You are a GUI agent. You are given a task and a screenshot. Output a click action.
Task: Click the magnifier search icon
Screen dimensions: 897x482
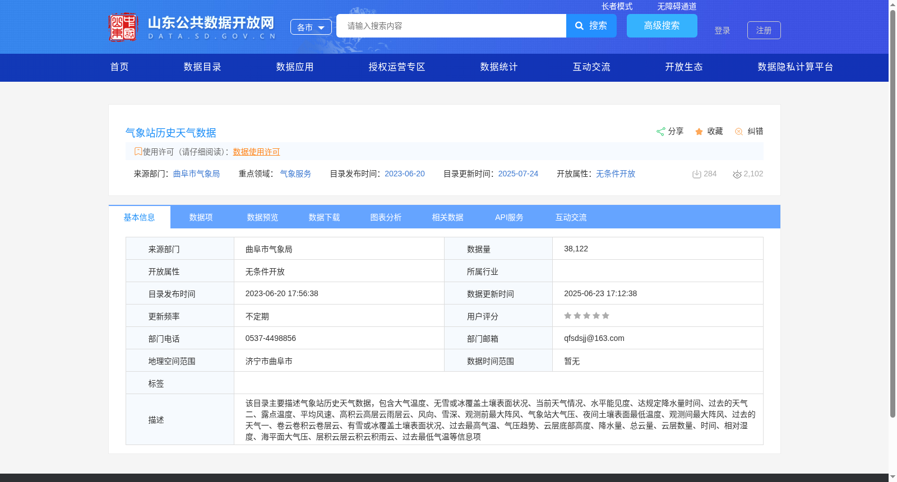580,26
